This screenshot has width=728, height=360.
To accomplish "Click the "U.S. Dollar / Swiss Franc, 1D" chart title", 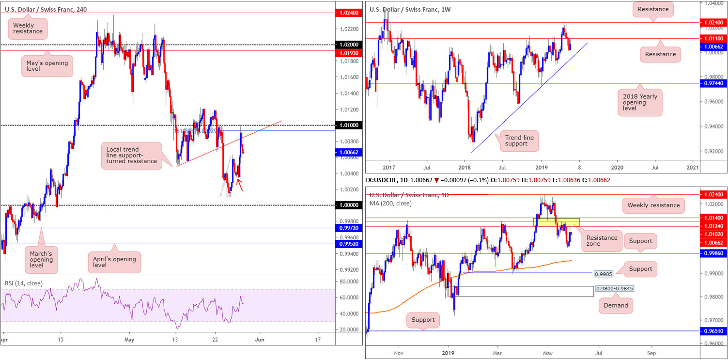I will click(409, 195).
